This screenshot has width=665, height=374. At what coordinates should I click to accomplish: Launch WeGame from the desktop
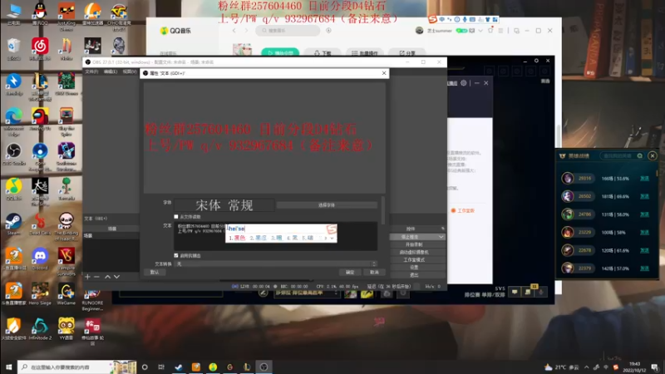[x=66, y=292]
